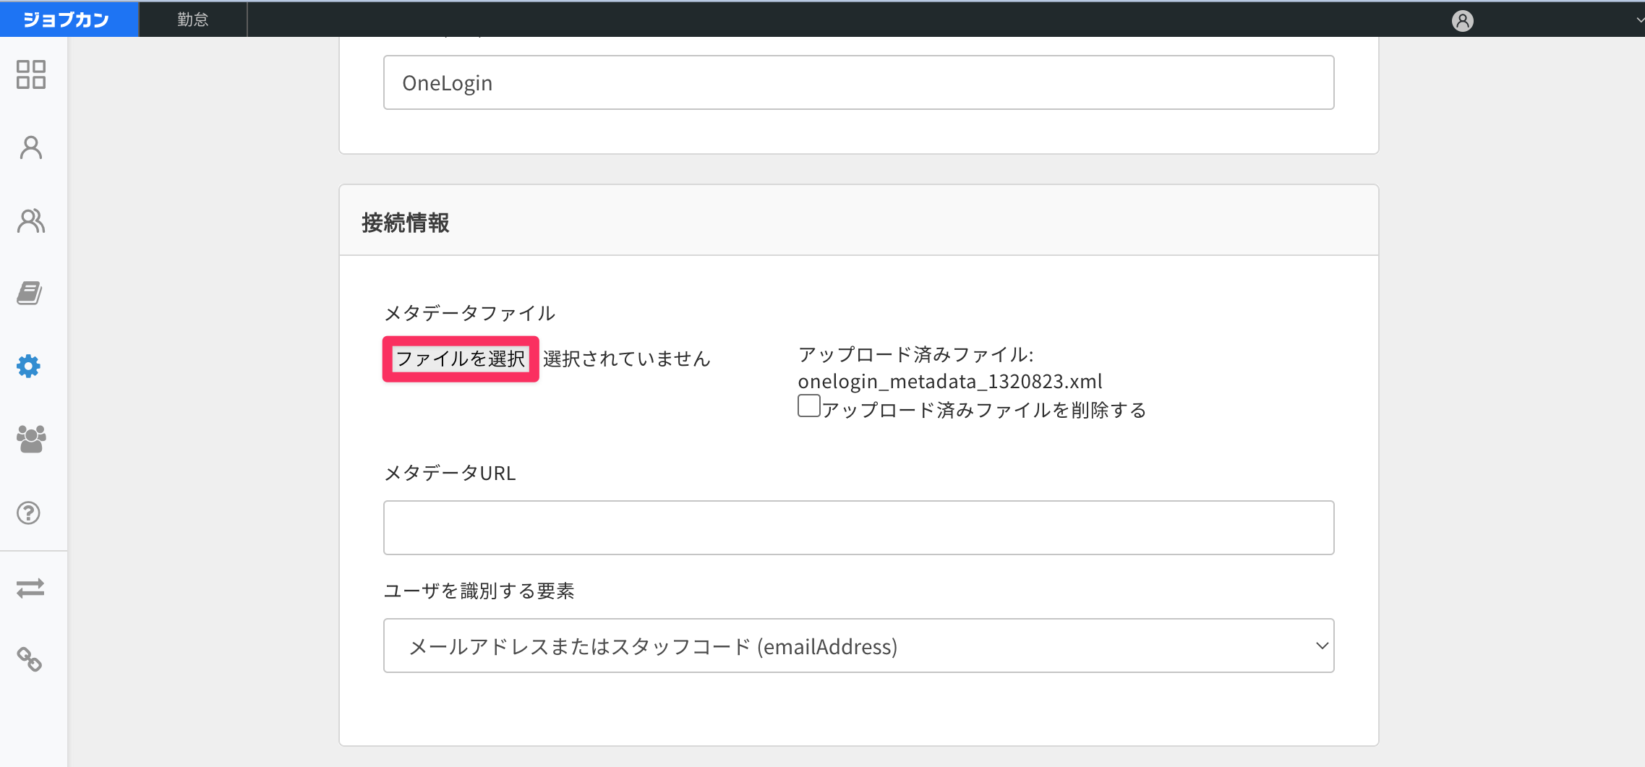This screenshot has height=767, width=1645.
Task: Click the OneLogin text field
Action: [858, 82]
